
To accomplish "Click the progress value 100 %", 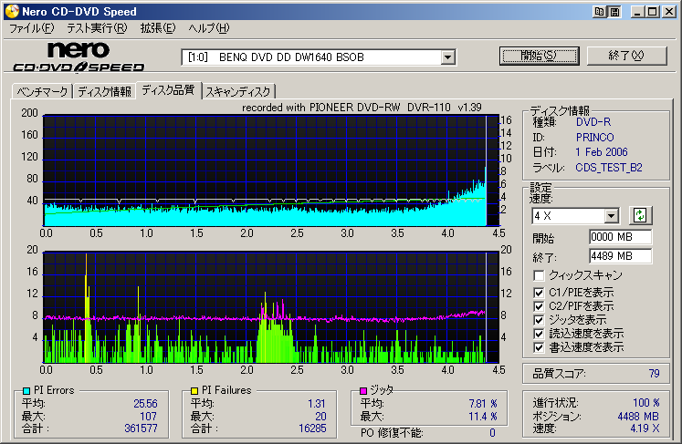I will pyautogui.click(x=646, y=403).
